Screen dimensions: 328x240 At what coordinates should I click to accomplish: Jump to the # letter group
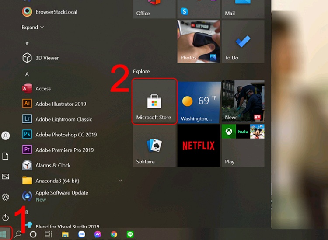pos(27,43)
